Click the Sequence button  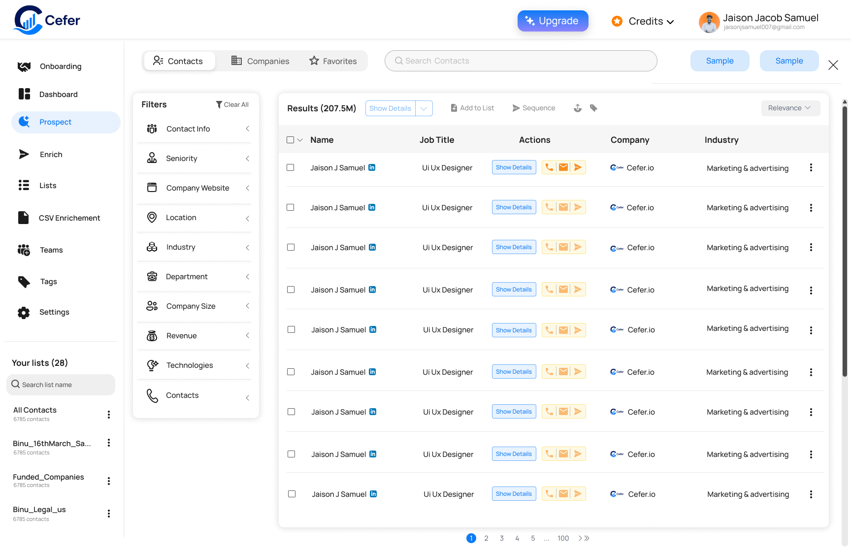tap(534, 108)
